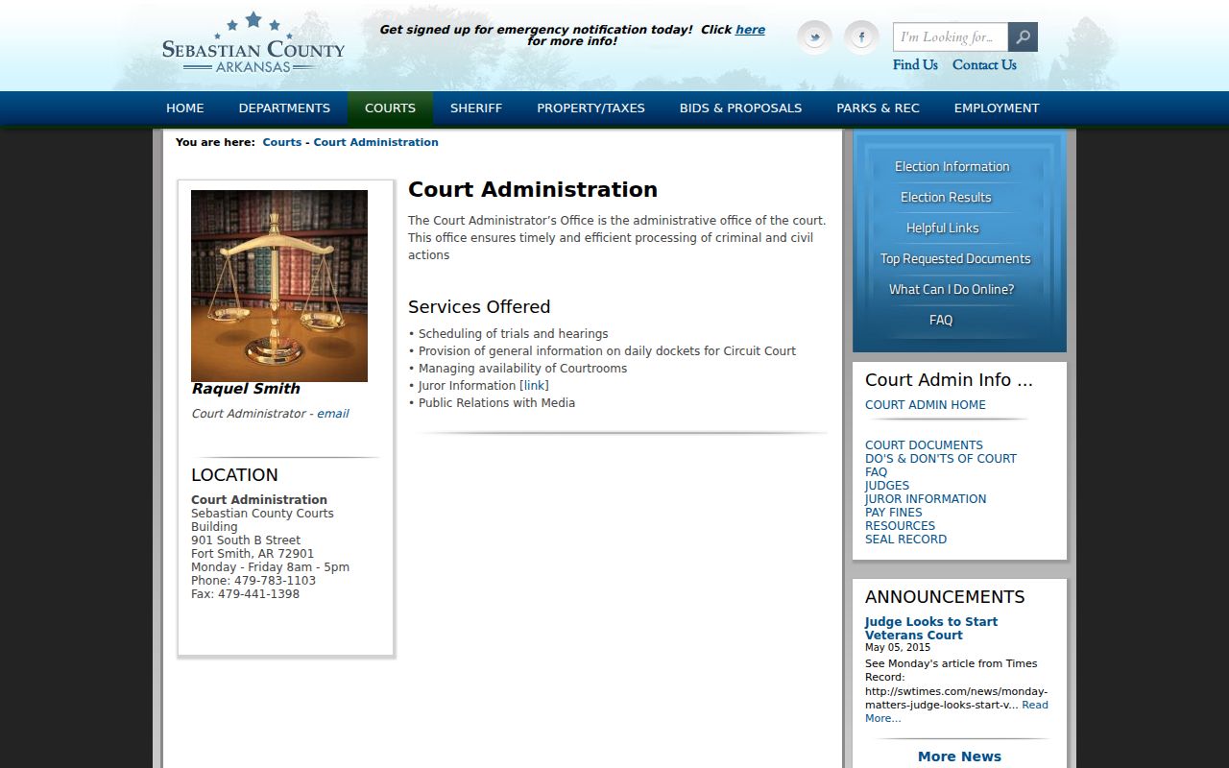Open What Can I Do Online?
The width and height of the screenshot is (1229, 768).
point(952,290)
